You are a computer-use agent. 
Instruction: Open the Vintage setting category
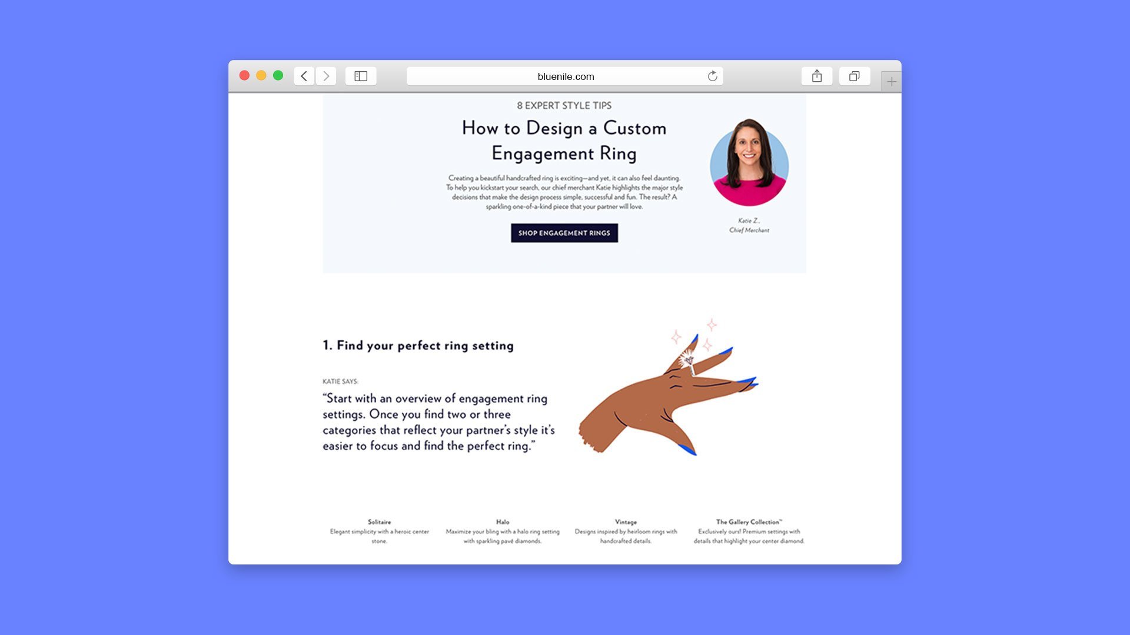coord(626,522)
